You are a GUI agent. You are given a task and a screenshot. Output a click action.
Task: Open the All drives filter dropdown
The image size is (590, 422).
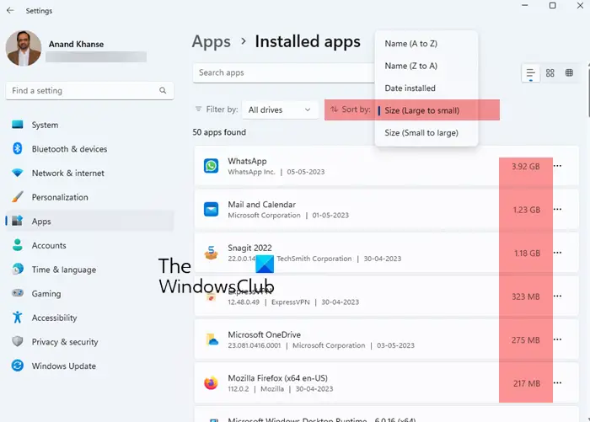[280, 110]
